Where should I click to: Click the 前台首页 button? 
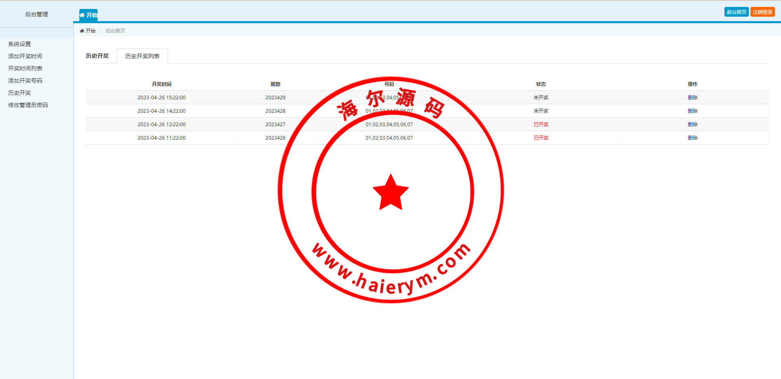click(x=736, y=12)
